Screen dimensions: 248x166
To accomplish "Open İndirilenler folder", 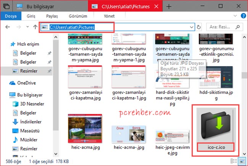I will [31, 122].
